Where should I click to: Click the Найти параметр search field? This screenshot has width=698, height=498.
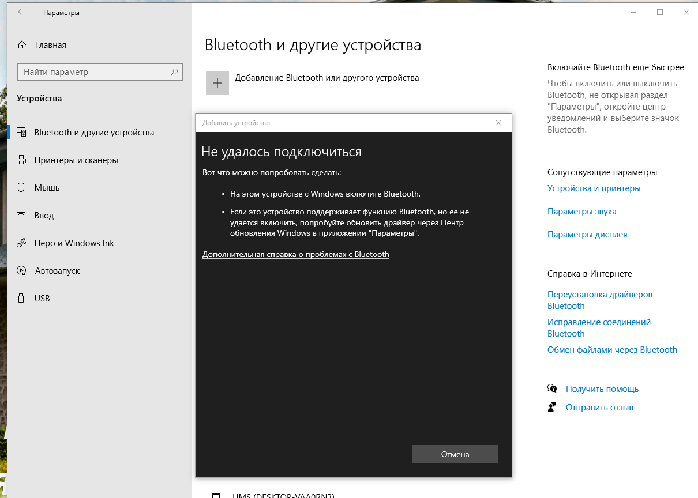pos(100,72)
